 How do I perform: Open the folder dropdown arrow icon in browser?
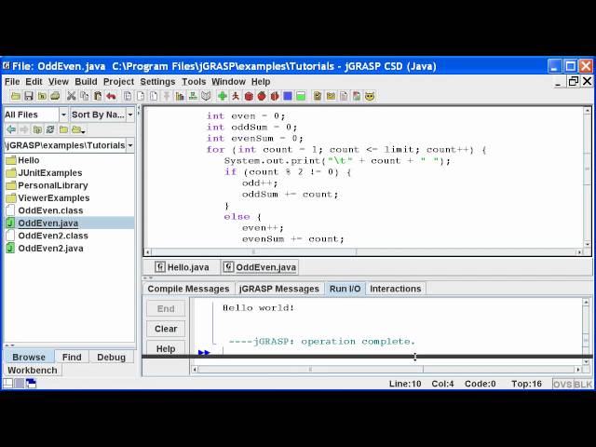coord(78,129)
